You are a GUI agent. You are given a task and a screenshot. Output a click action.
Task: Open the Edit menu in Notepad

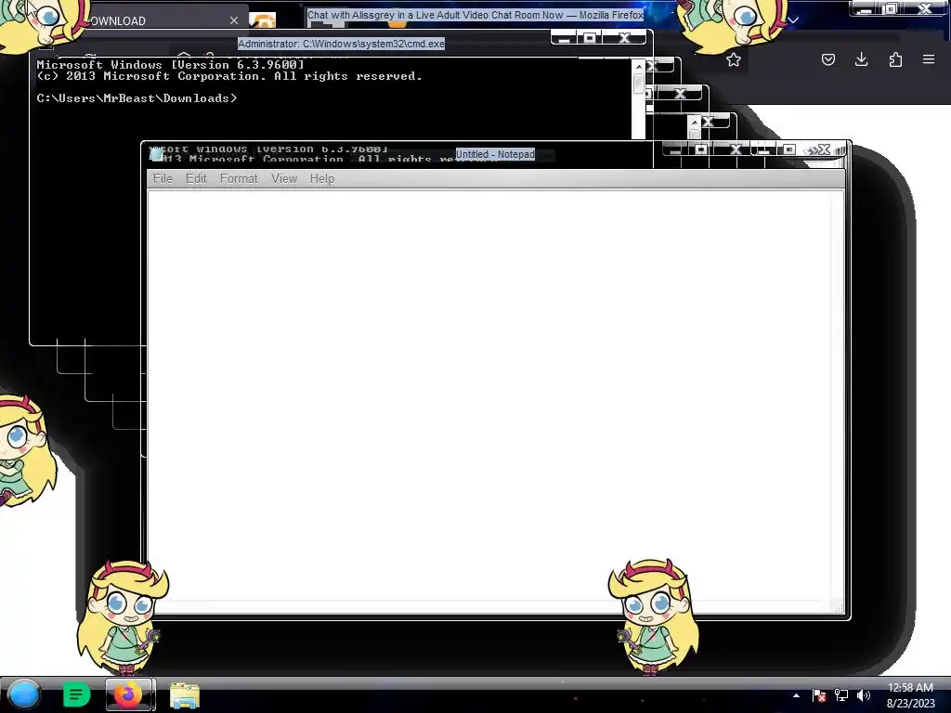[196, 178]
